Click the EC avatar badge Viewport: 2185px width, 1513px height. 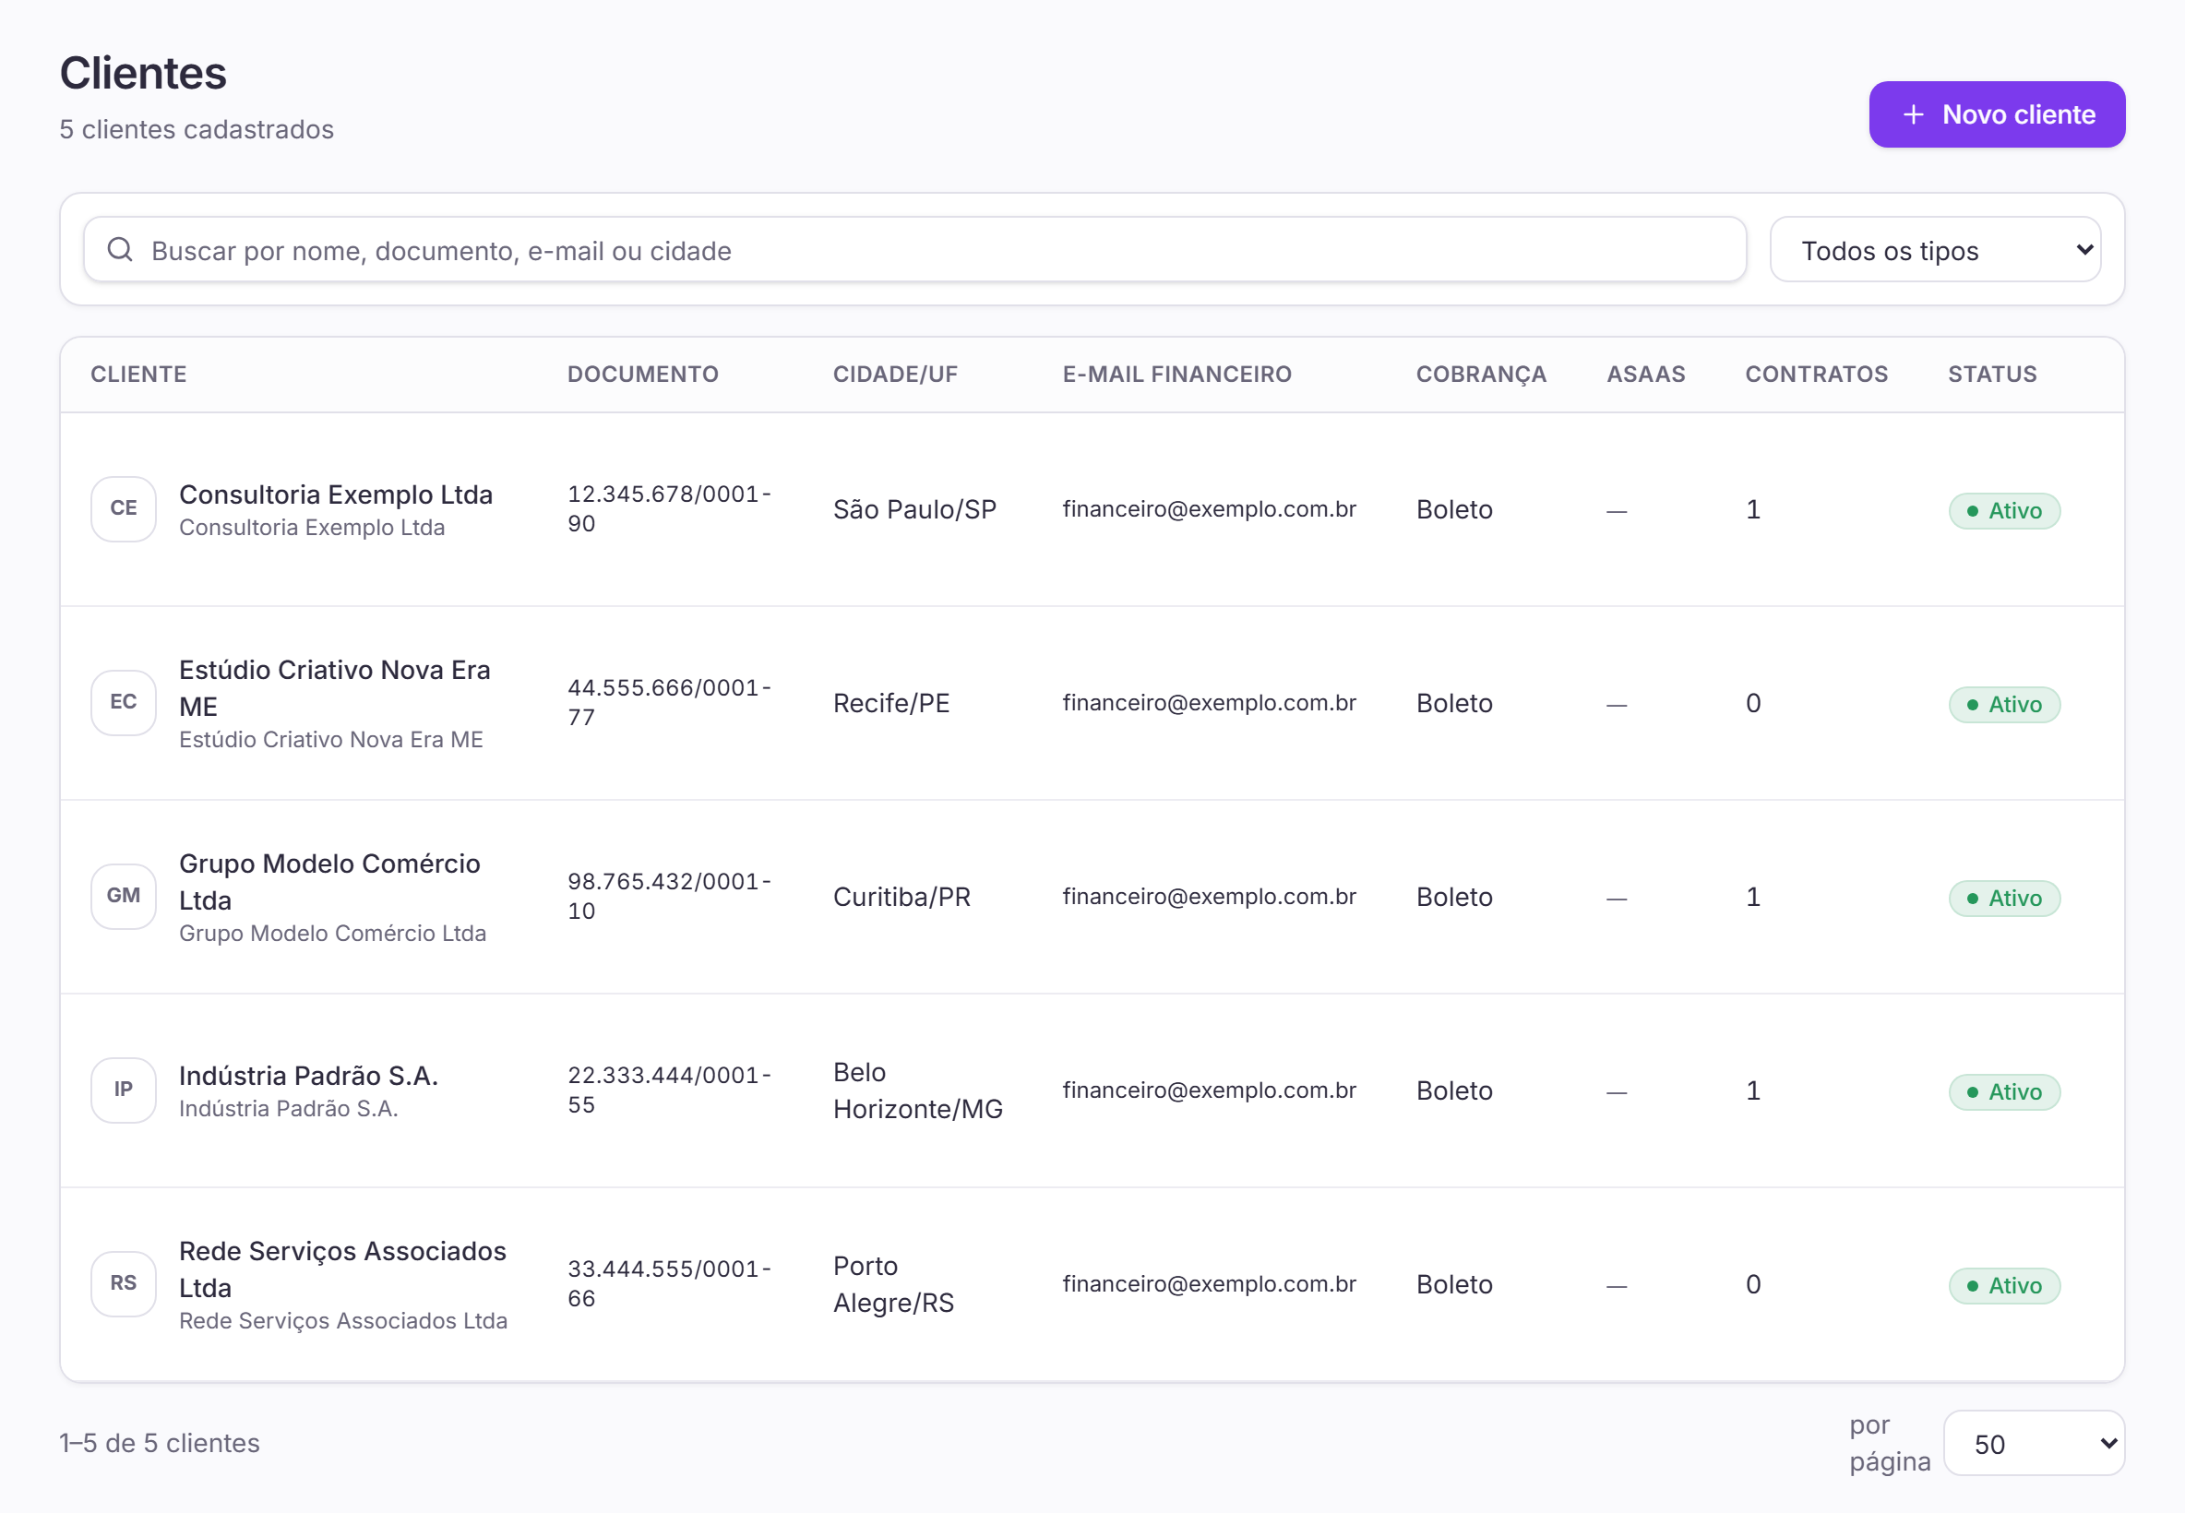coord(124,702)
